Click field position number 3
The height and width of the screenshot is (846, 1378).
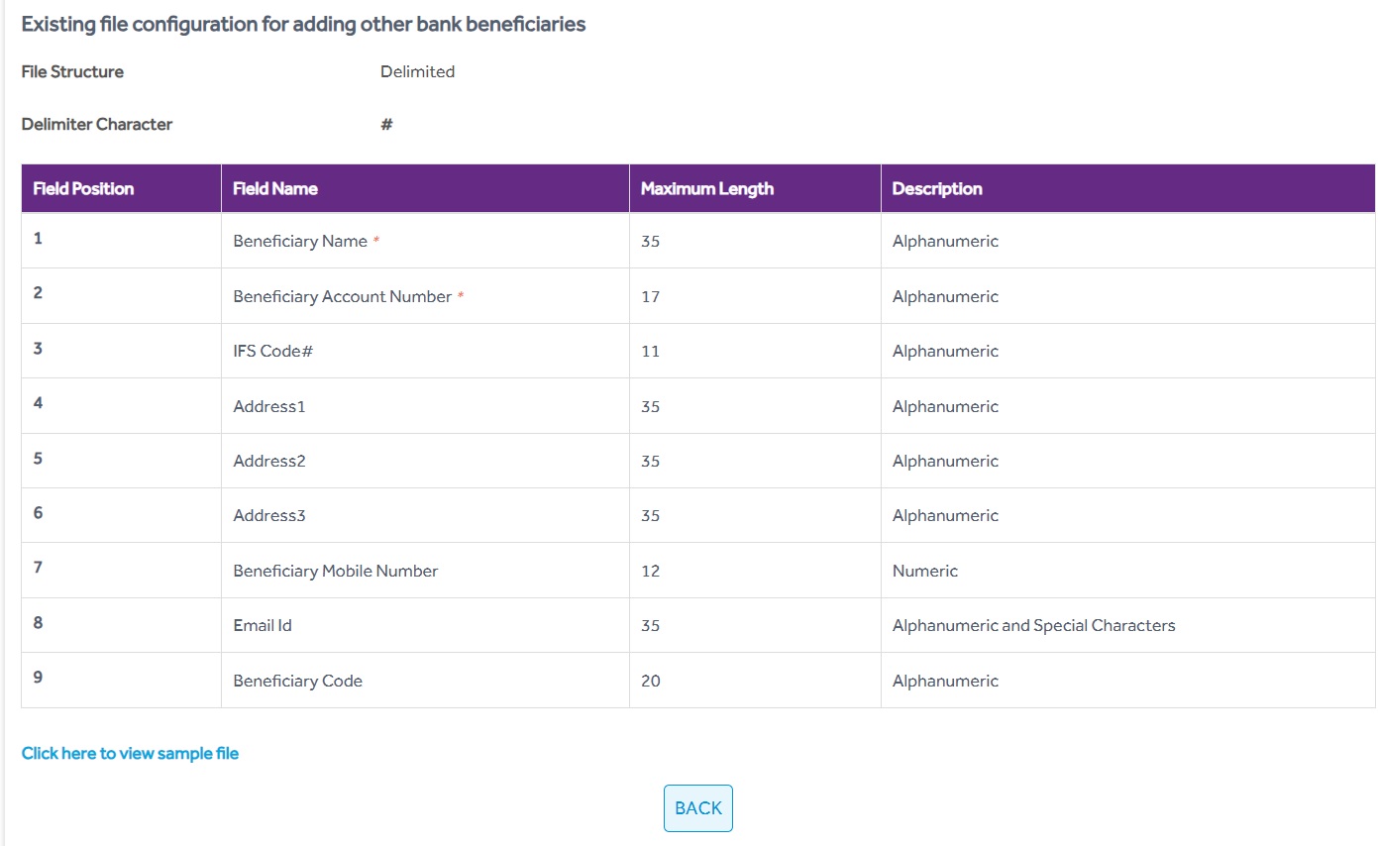[38, 348]
